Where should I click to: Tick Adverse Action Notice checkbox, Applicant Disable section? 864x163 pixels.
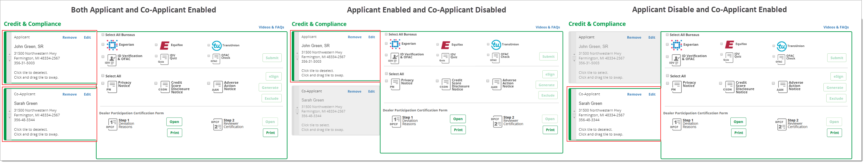pos(774,83)
